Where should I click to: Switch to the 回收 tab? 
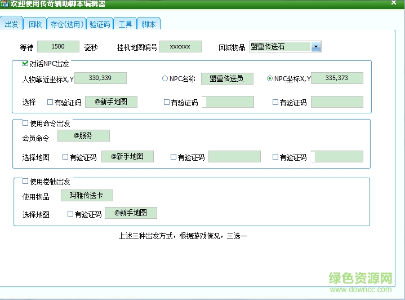point(35,24)
